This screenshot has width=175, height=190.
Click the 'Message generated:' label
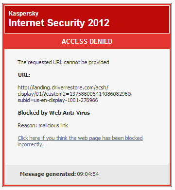(x=48, y=174)
